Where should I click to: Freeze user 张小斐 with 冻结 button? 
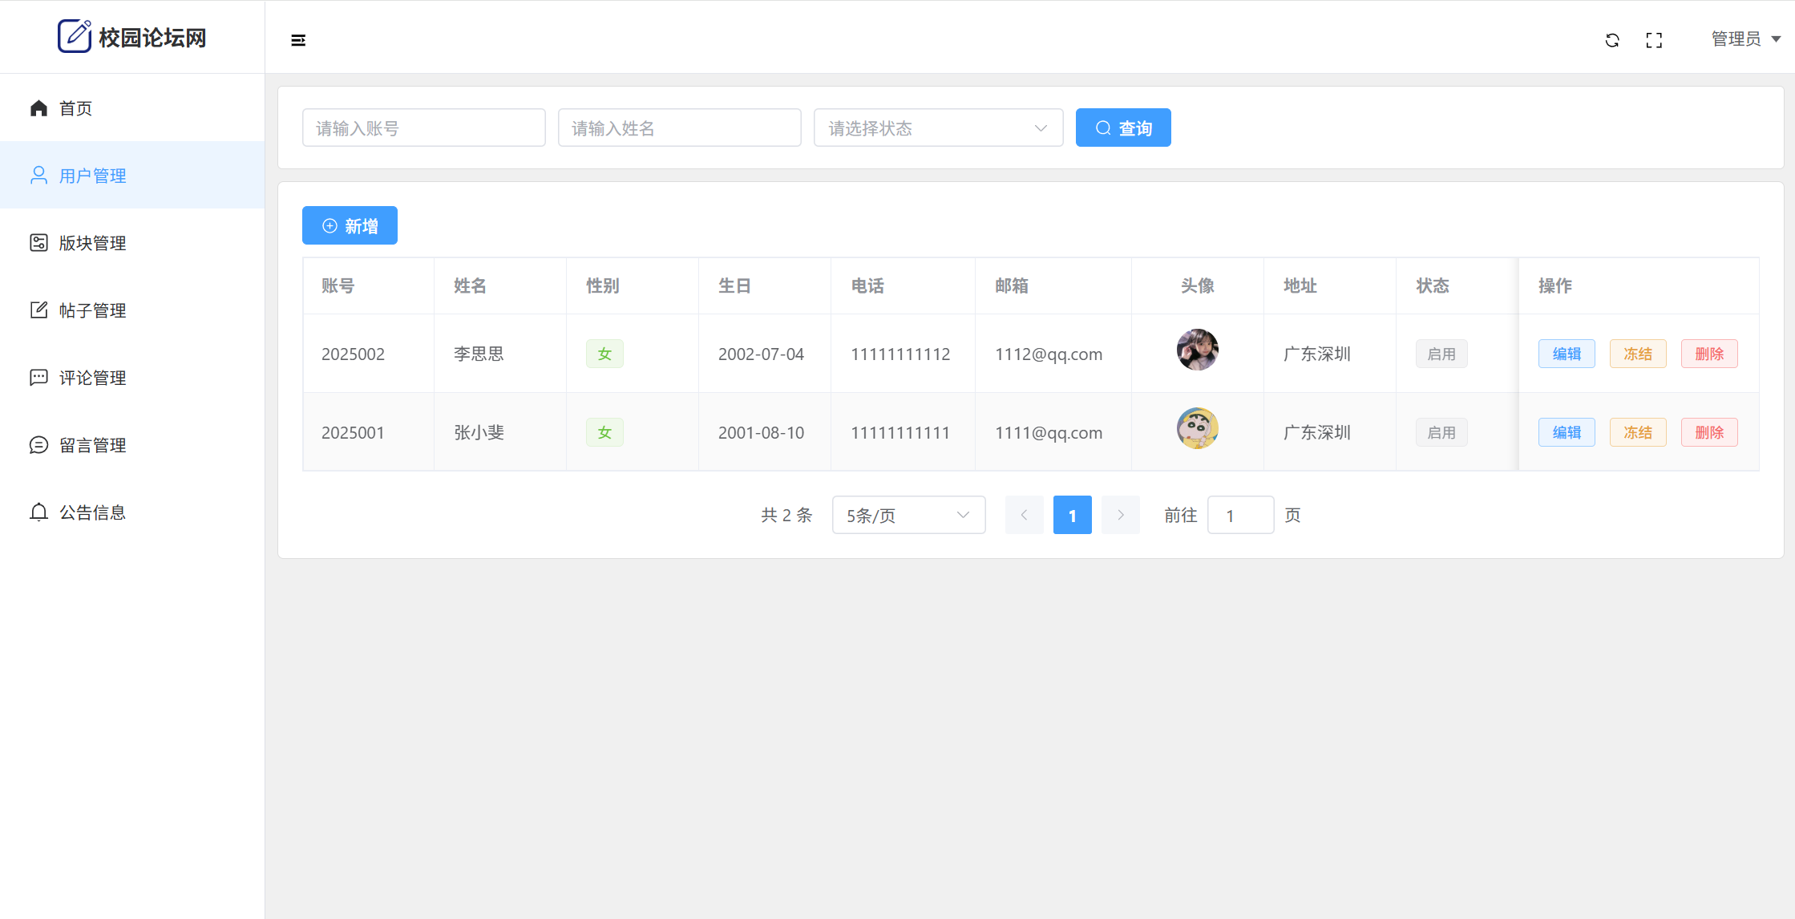pyautogui.click(x=1637, y=433)
